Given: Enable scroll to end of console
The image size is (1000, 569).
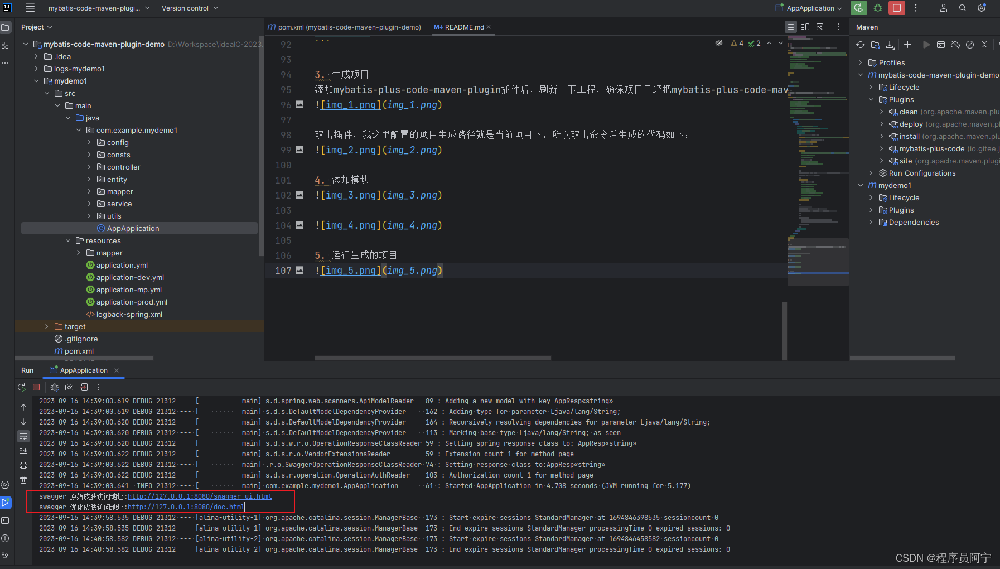Looking at the screenshot, I should click(23, 451).
